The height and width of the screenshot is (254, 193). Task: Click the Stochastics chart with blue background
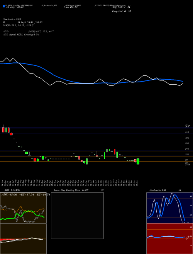[169, 208]
